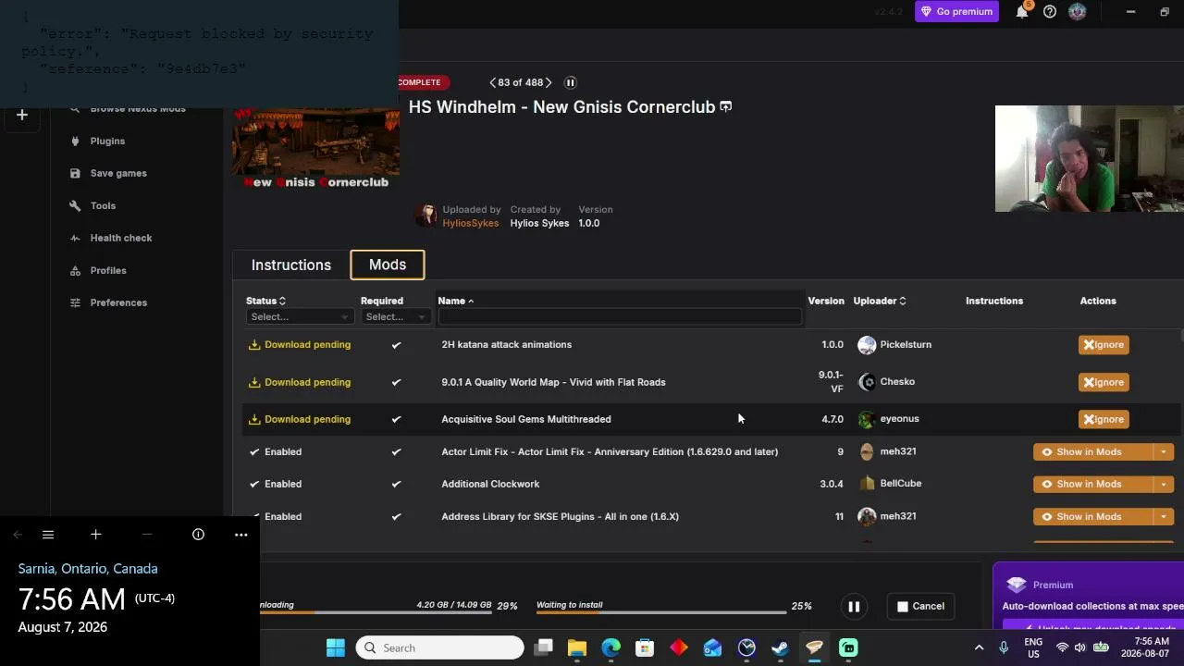Expand the Additional Clockwork actions dropdown arrow

pyautogui.click(x=1164, y=484)
